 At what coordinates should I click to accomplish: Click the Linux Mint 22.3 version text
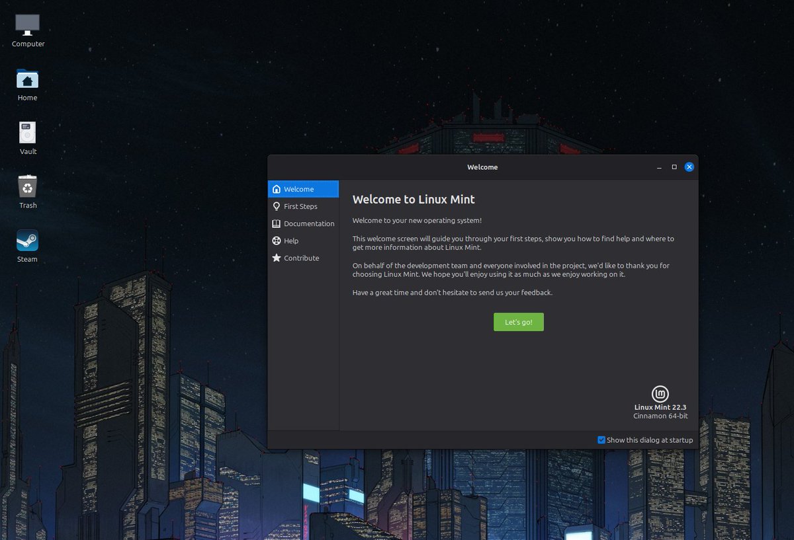[x=660, y=407]
